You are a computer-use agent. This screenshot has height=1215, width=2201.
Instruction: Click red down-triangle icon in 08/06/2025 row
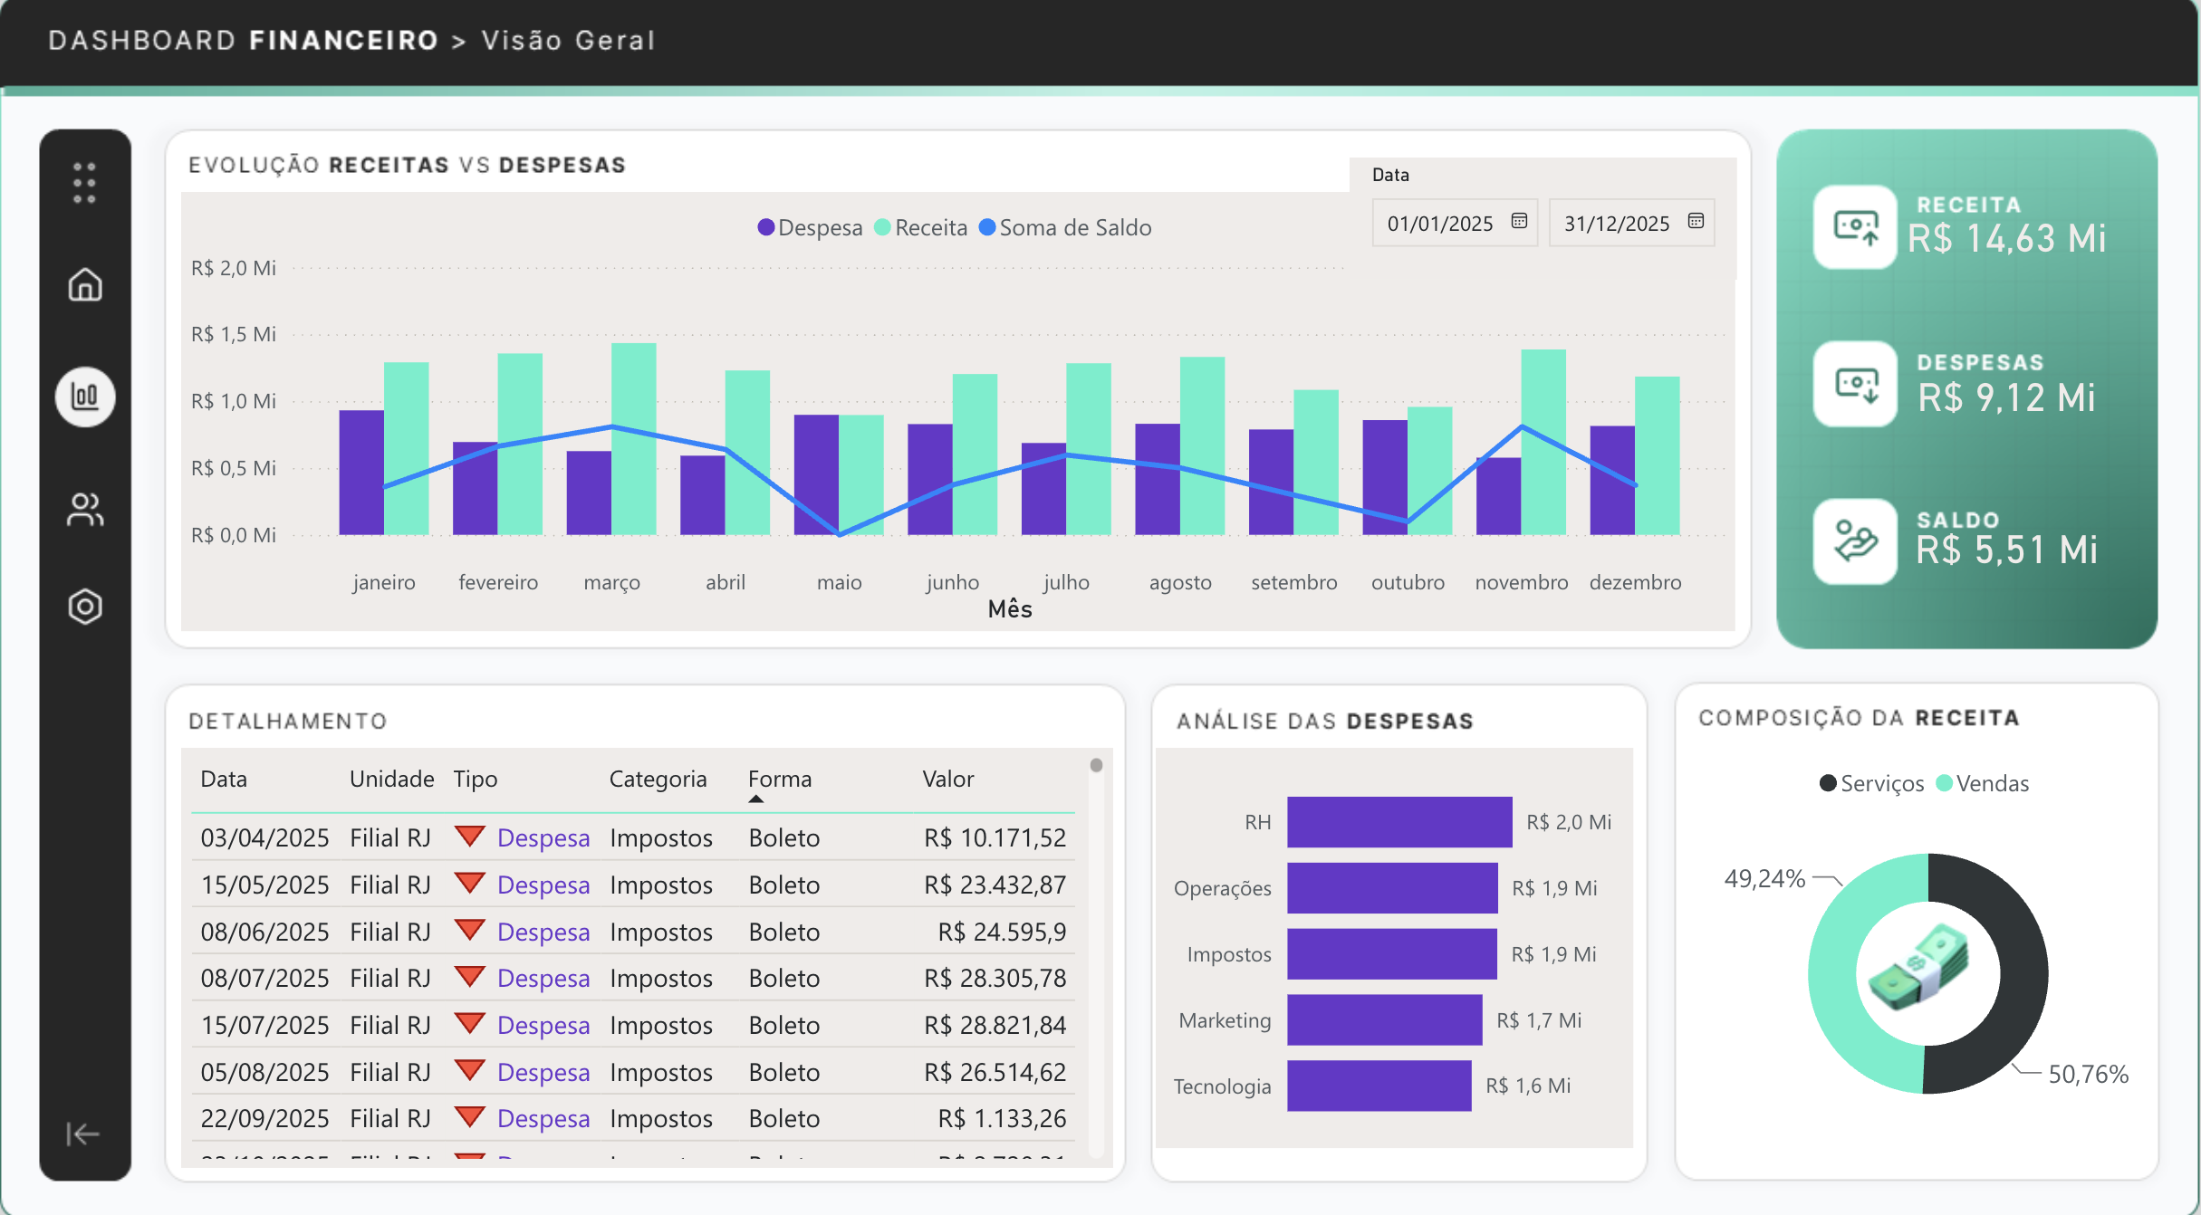click(469, 930)
